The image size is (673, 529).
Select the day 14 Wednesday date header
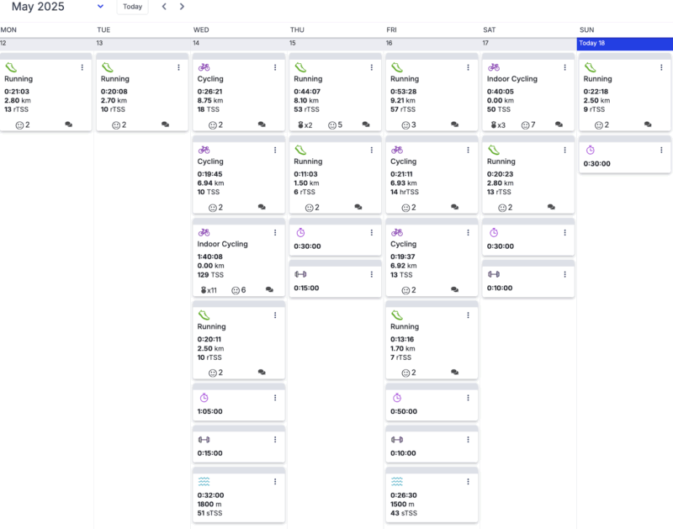[x=239, y=44]
